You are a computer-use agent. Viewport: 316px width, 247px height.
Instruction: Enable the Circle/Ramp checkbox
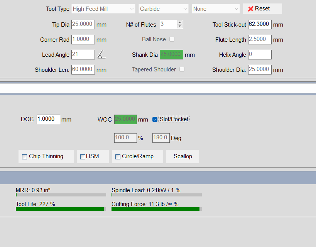point(118,157)
